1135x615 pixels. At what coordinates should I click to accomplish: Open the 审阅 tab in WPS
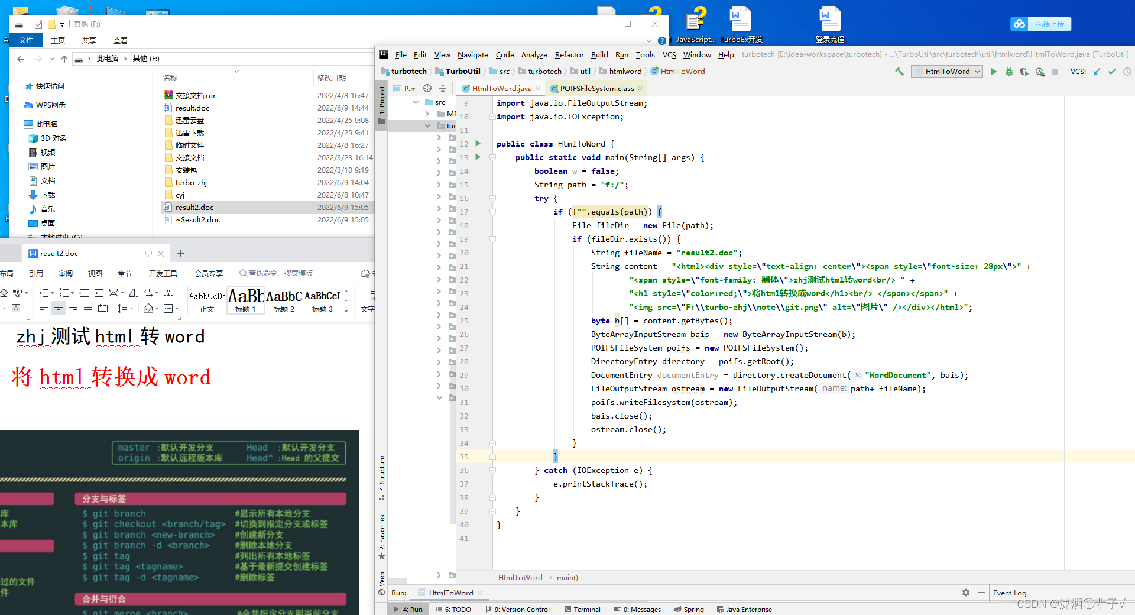coord(66,273)
